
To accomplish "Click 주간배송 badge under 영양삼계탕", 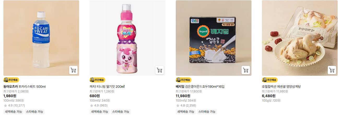I will pos(270,80).
